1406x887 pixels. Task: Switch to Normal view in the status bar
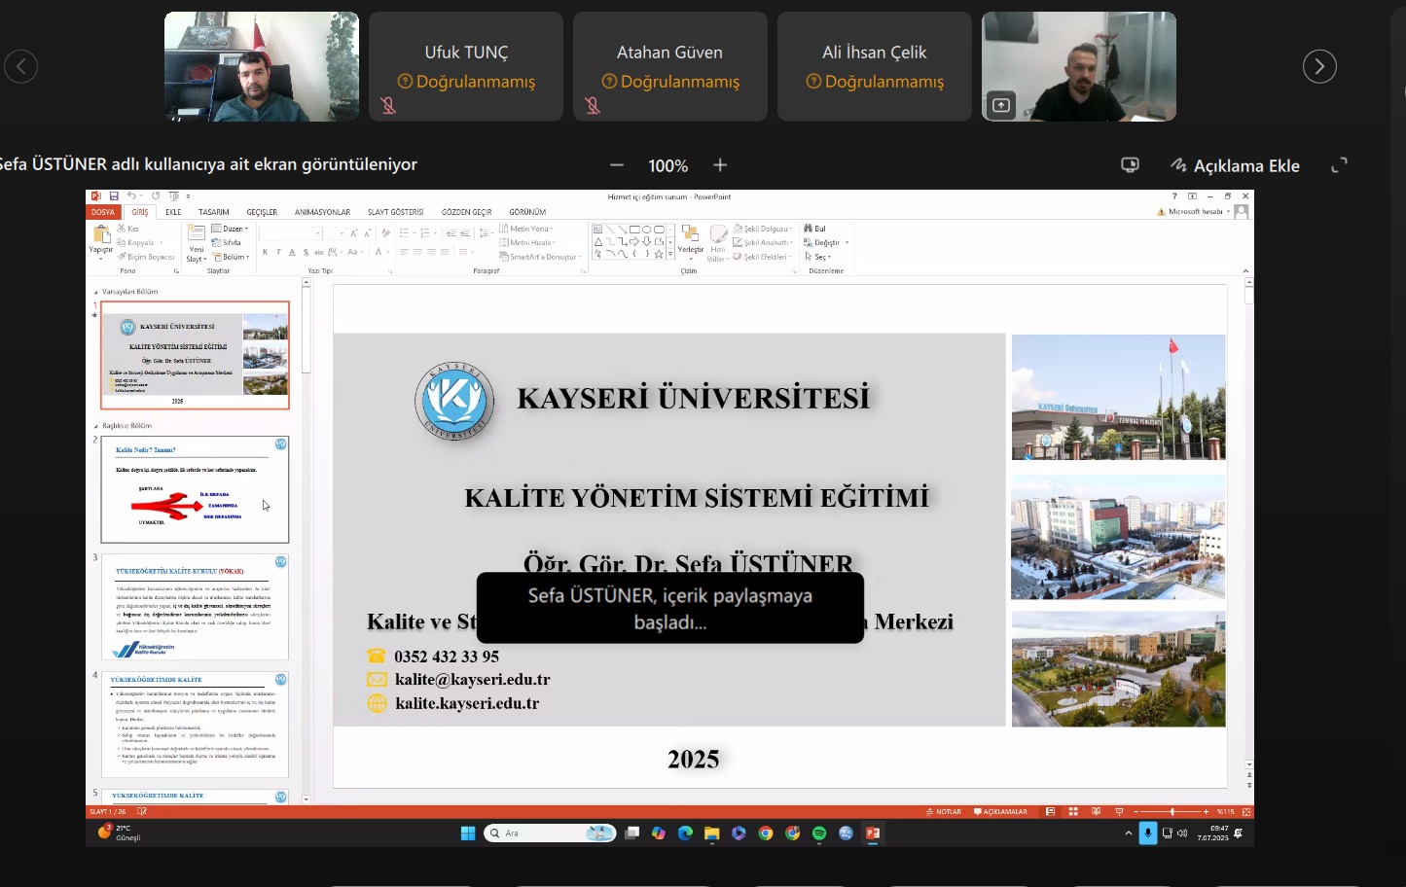point(1050,811)
